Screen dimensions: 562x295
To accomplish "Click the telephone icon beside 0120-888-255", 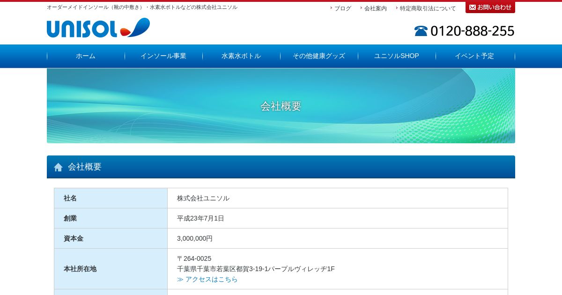I will coord(421,31).
